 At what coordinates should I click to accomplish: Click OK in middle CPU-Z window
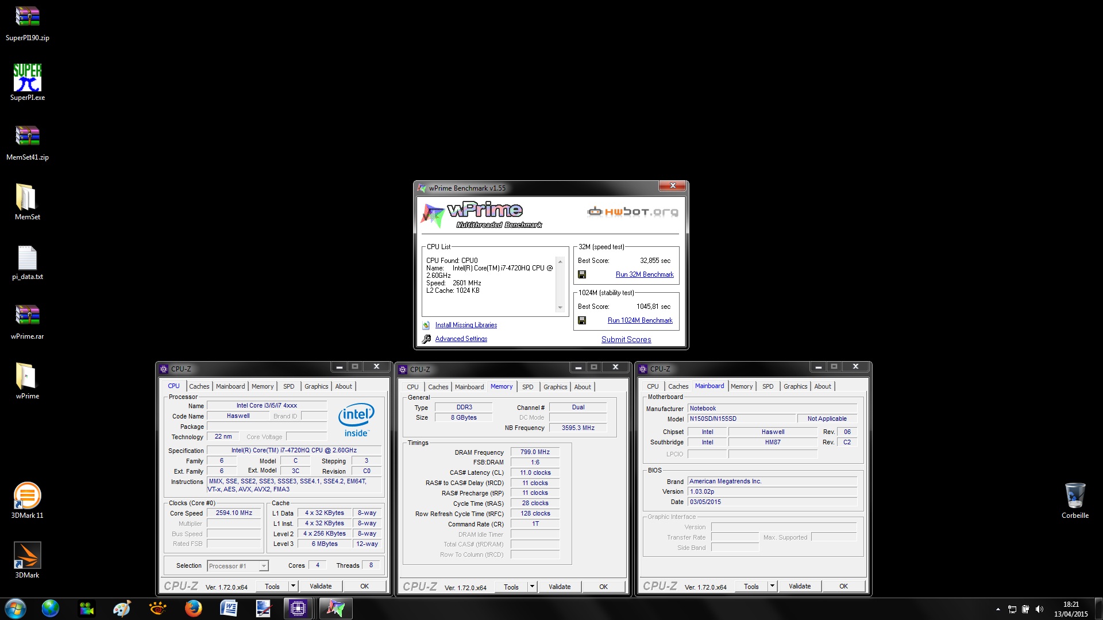click(x=603, y=587)
